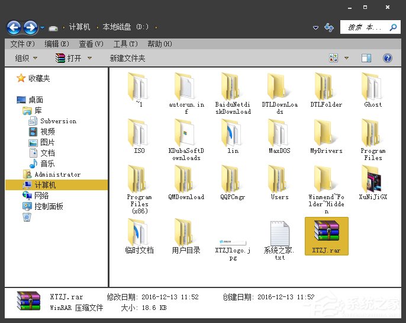The height and width of the screenshot is (323, 406).
Task: Select the 临时文档 folder
Action: point(139,236)
